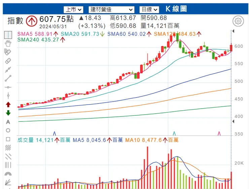Viewport: 249px width, 189px height.
Task: Choose the rectangle shape tool
Action: pos(8,139)
